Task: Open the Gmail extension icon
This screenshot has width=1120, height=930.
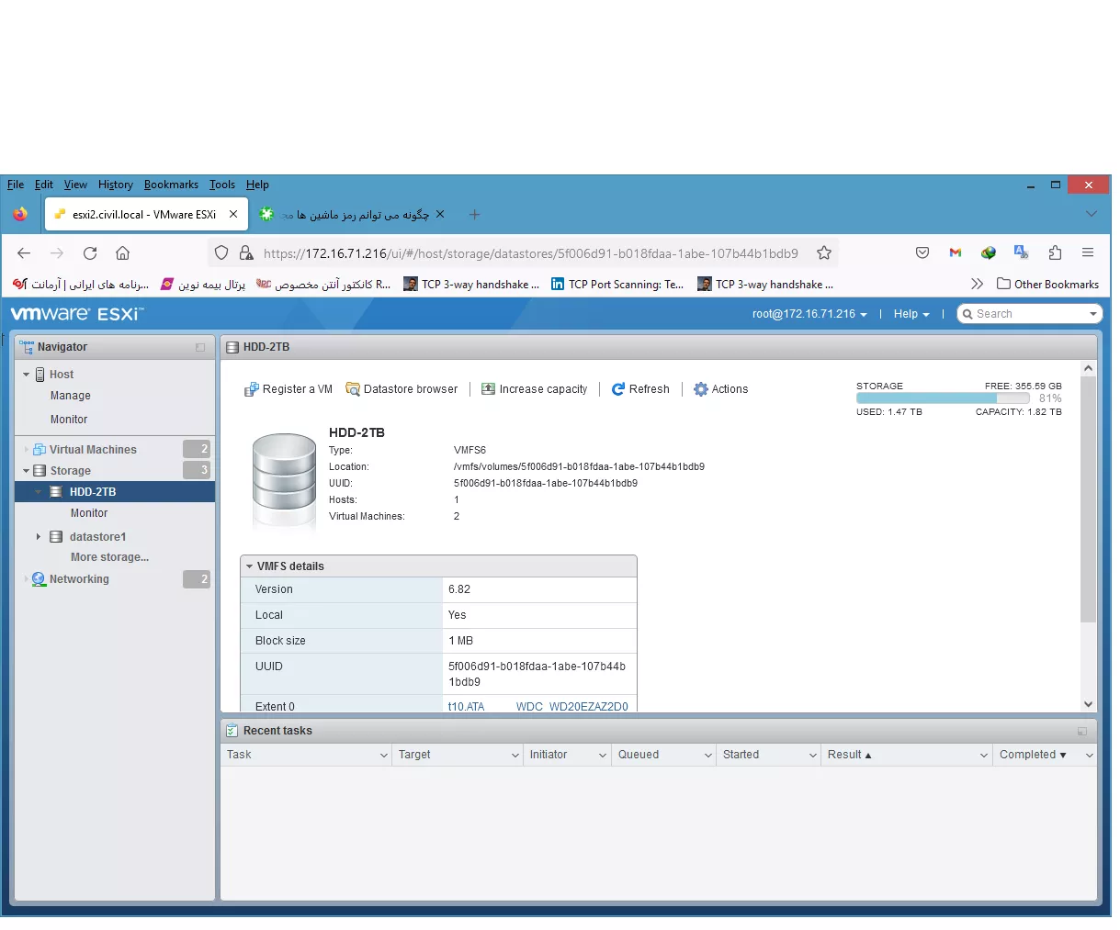Action: [956, 253]
